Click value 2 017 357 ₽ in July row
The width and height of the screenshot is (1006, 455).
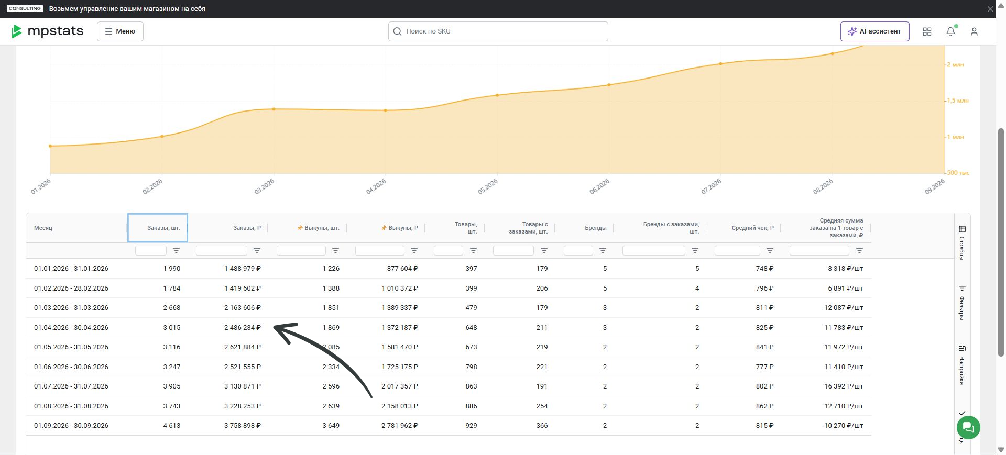click(x=400, y=386)
